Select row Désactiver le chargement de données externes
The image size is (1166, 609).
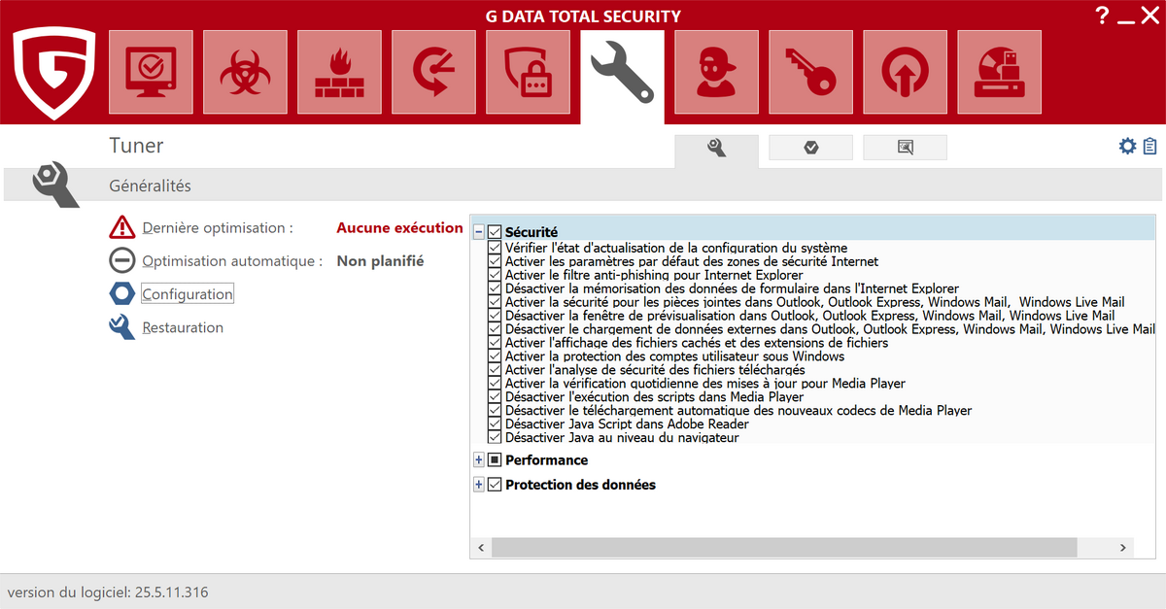pyautogui.click(x=830, y=330)
